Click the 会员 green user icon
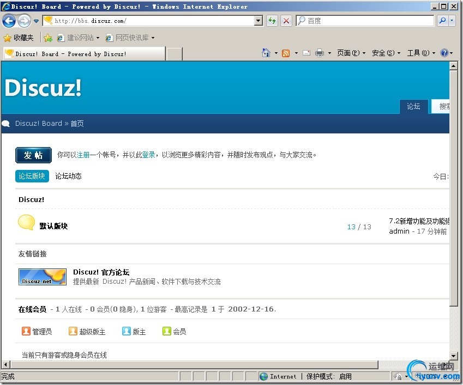 (x=166, y=331)
